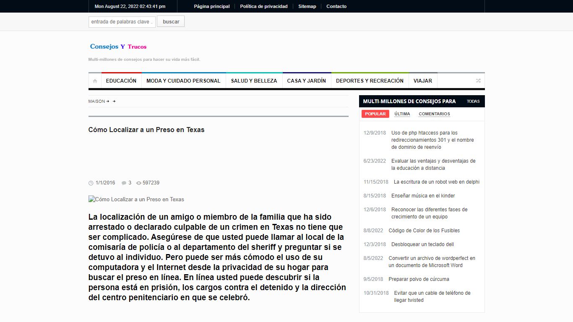Click the buscar search button
Image resolution: width=573 pixels, height=322 pixels.
[171, 22]
